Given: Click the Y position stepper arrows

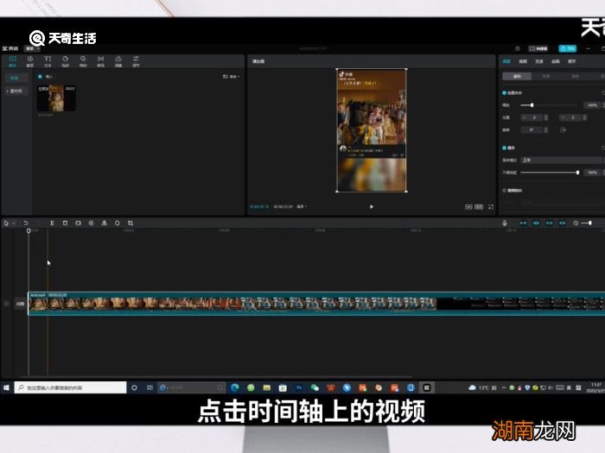Looking at the screenshot, I should (x=584, y=117).
